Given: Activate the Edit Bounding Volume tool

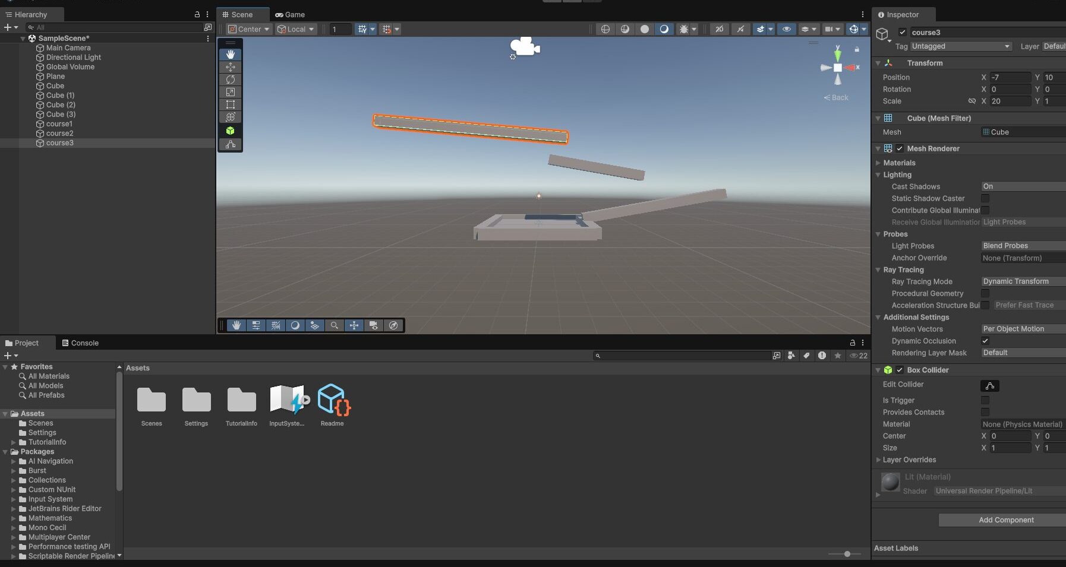Looking at the screenshot, I should (x=231, y=144).
